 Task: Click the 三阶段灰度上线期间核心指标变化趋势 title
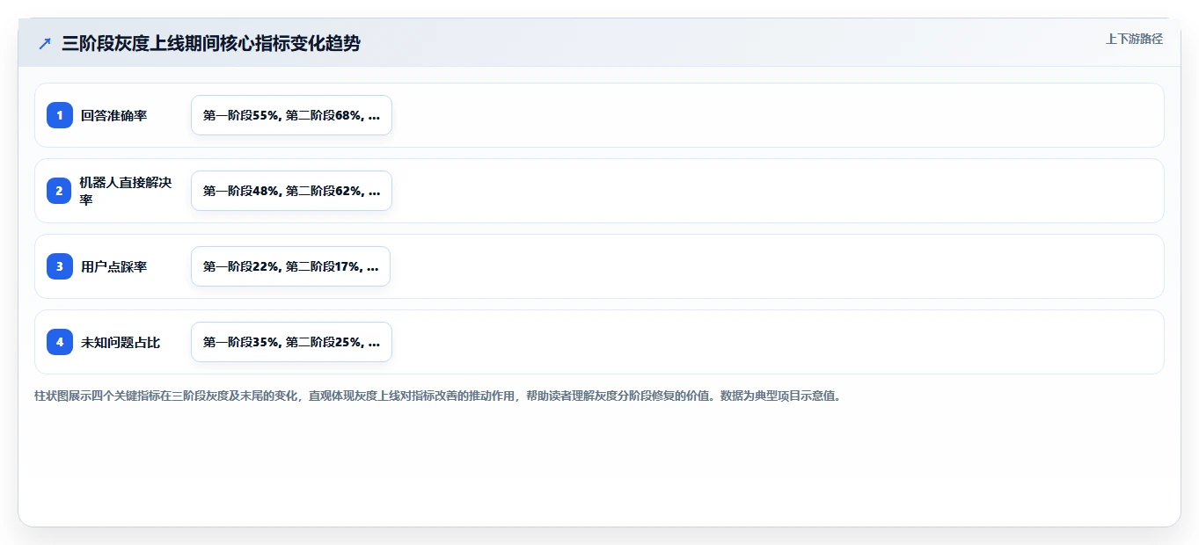tap(211, 44)
